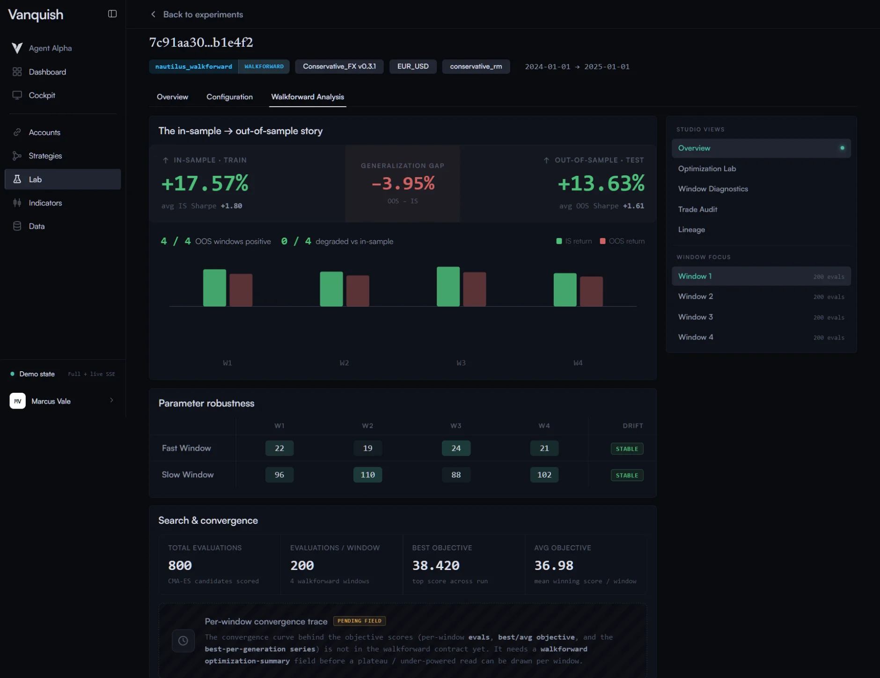Viewport: 880px width, 678px height.
Task: Select the Lab flask icon
Action: 17,179
